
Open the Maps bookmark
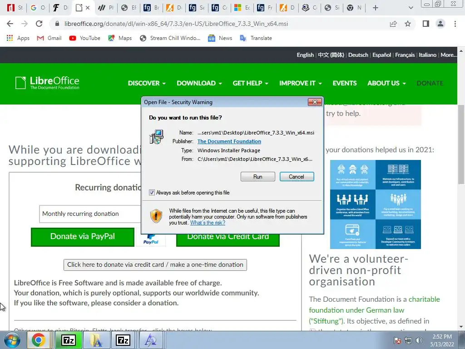tap(120, 38)
